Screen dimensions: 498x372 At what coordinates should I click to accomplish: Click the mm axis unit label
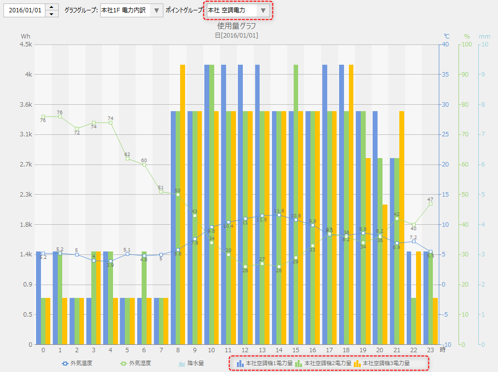pyautogui.click(x=485, y=36)
